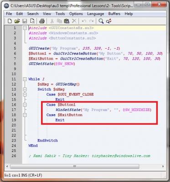Click the $GUI_EVENT_CLOSE constant on line 14

coord(76,95)
